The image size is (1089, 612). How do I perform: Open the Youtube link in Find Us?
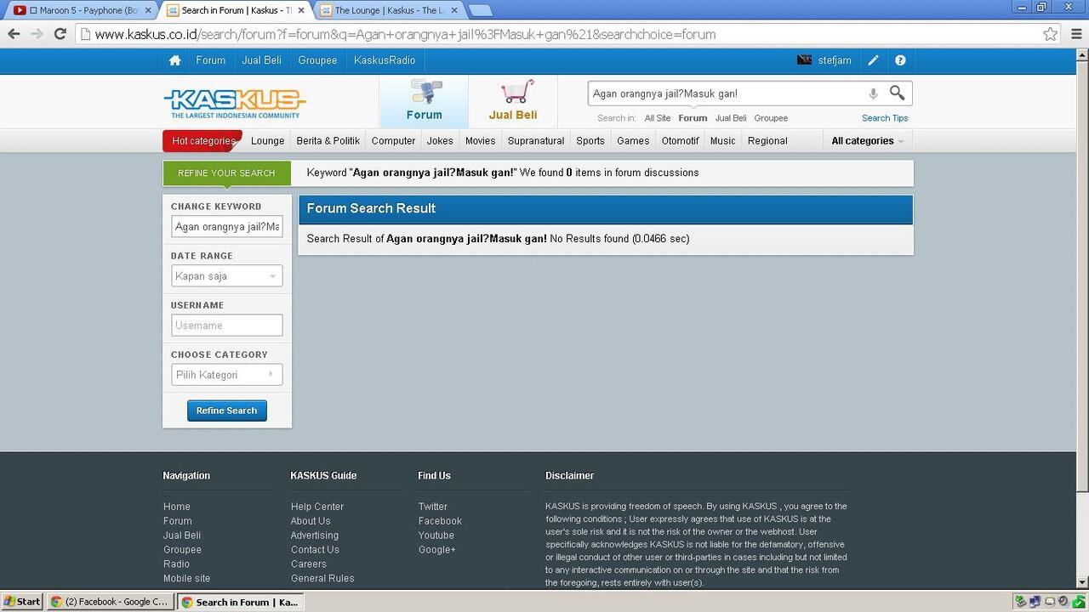tap(436, 535)
